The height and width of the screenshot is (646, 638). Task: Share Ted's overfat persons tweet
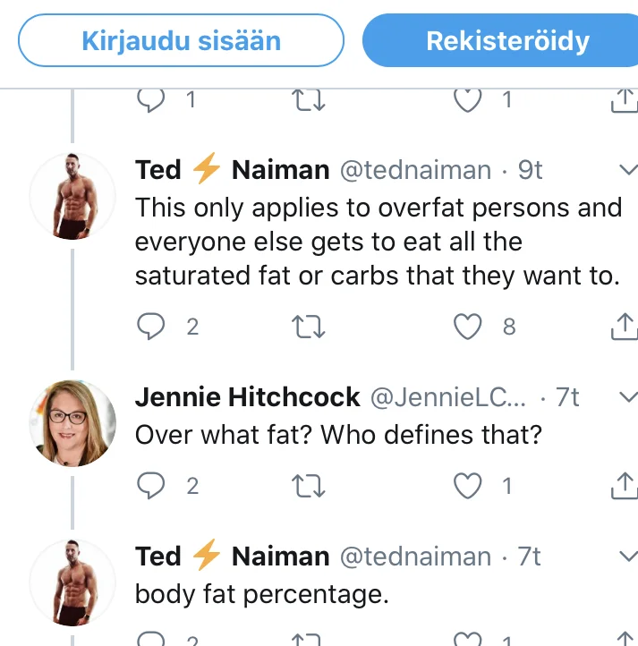click(623, 327)
